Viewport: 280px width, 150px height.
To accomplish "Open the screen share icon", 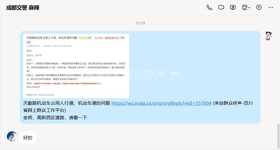I will [233, 7].
